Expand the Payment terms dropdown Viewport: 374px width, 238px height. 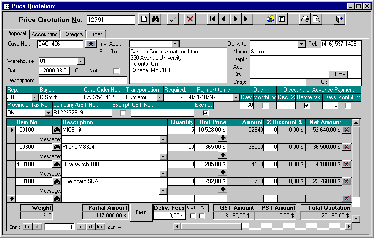click(x=235, y=98)
